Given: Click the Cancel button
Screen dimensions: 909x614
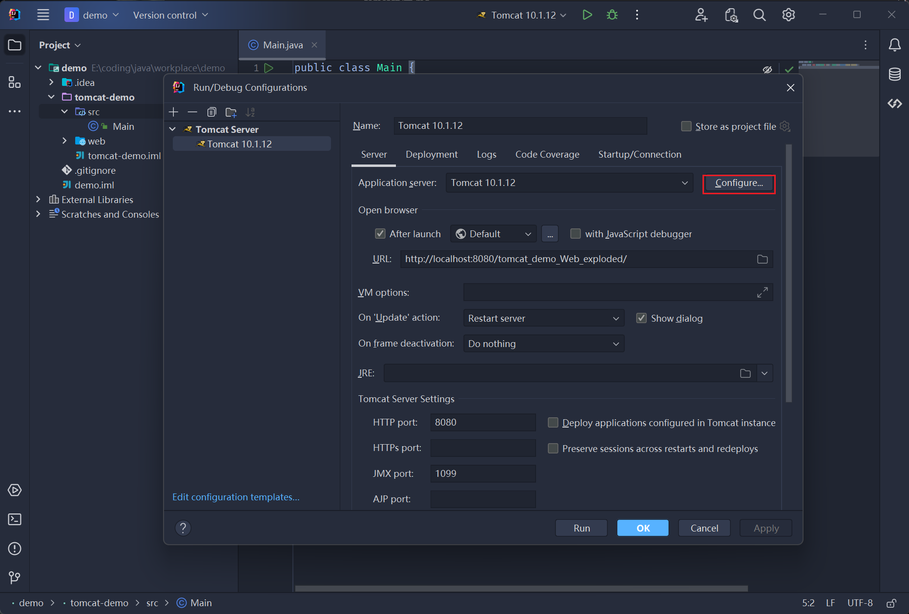Looking at the screenshot, I should click(x=704, y=528).
